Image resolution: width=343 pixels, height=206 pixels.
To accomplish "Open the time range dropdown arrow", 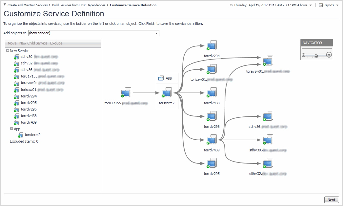I will pos(311,5).
